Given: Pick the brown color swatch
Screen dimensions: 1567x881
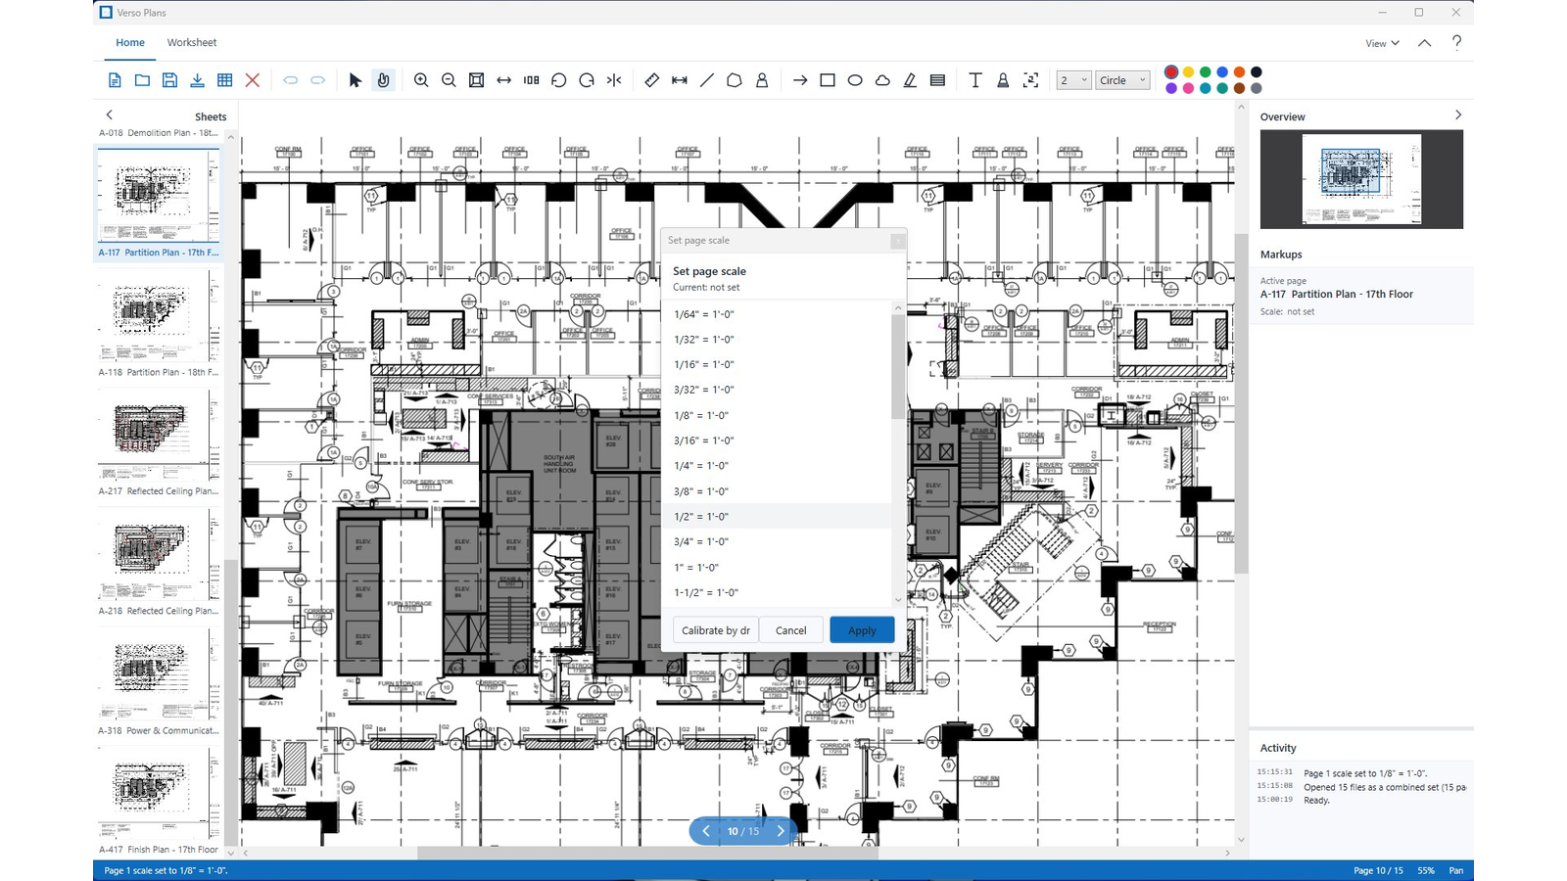Looking at the screenshot, I should tap(1239, 88).
